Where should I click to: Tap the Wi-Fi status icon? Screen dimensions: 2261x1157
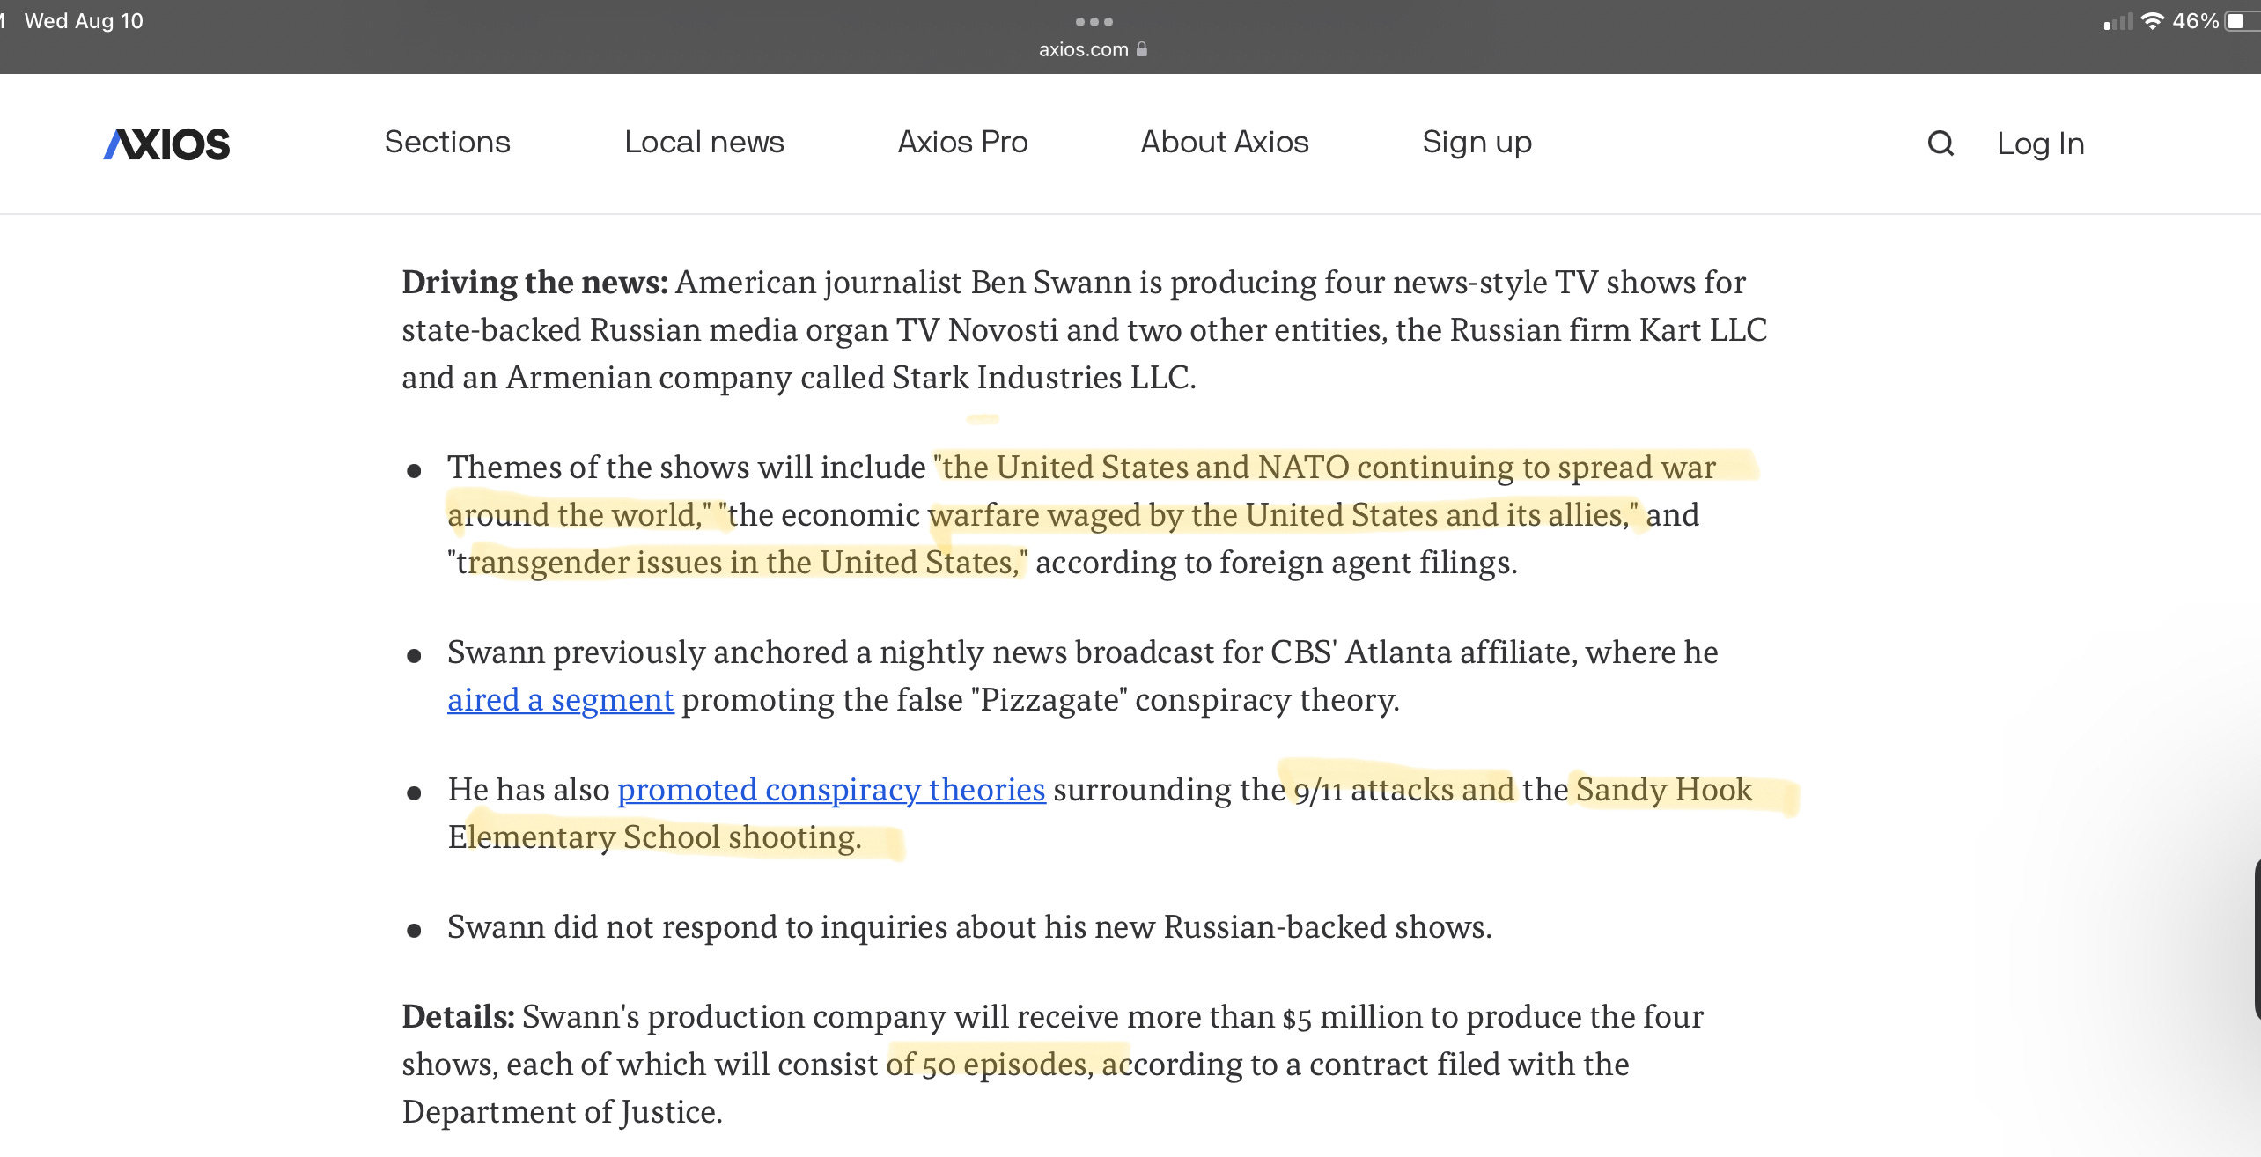(2152, 21)
